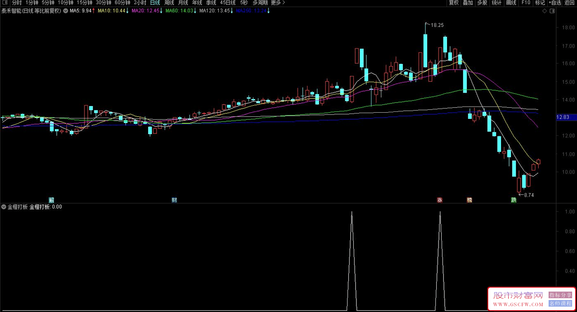Select the 5分钟 period

pos(48,3)
